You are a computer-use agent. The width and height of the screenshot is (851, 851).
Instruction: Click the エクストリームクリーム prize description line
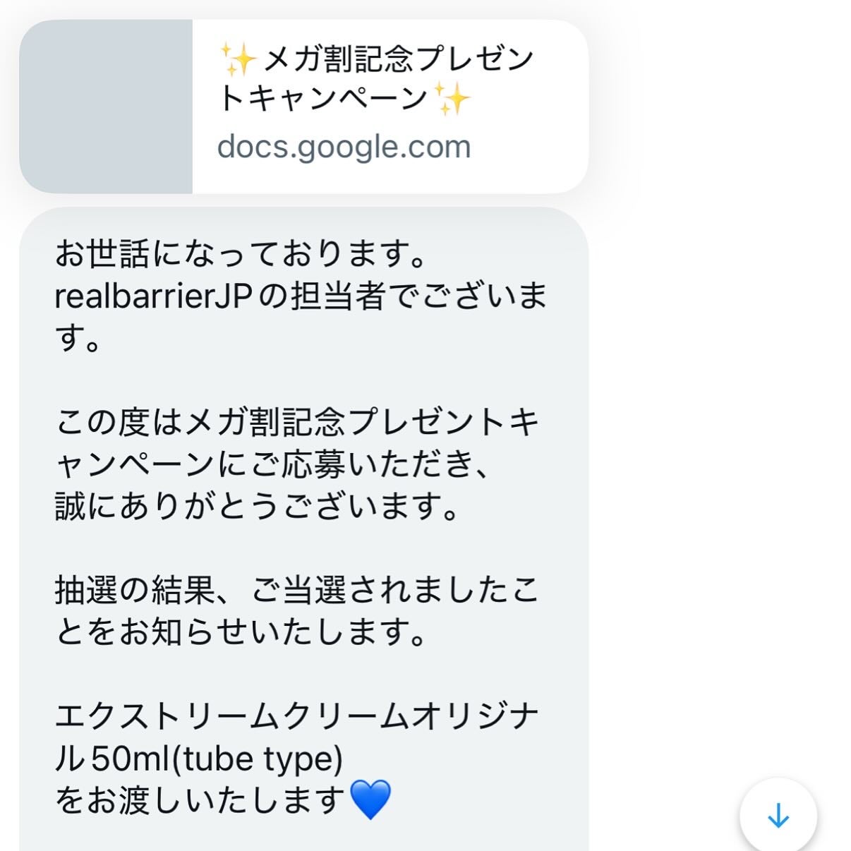pos(296,714)
